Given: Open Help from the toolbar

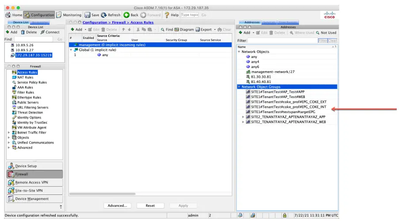Looking at the screenshot, I should [x=172, y=15].
